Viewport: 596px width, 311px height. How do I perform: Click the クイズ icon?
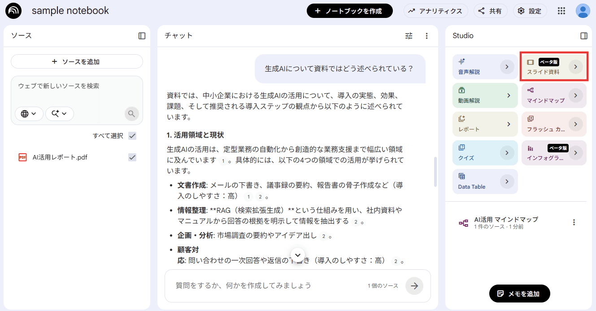click(x=461, y=147)
